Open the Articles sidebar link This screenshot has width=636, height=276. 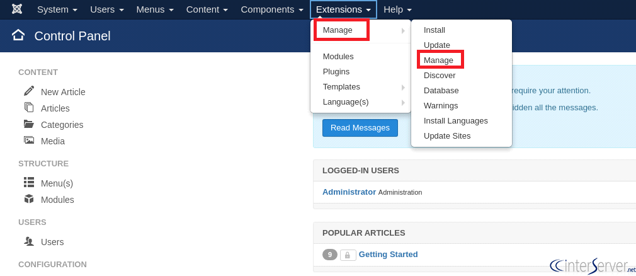(x=55, y=108)
